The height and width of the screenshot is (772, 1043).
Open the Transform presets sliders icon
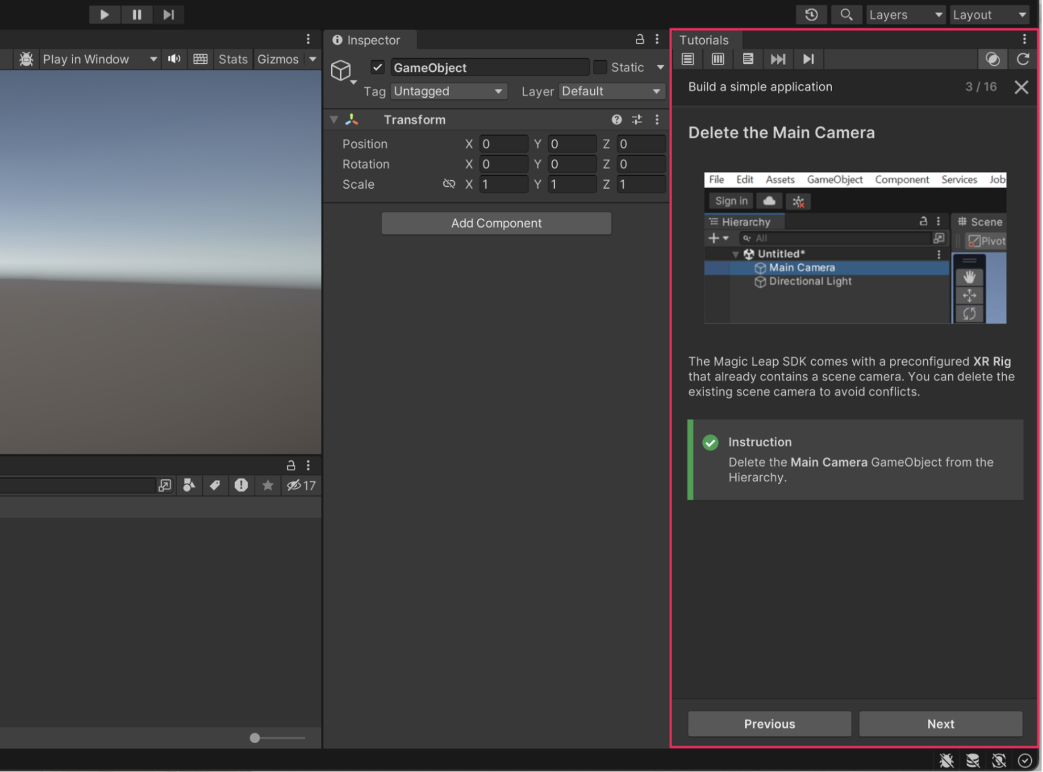[637, 120]
